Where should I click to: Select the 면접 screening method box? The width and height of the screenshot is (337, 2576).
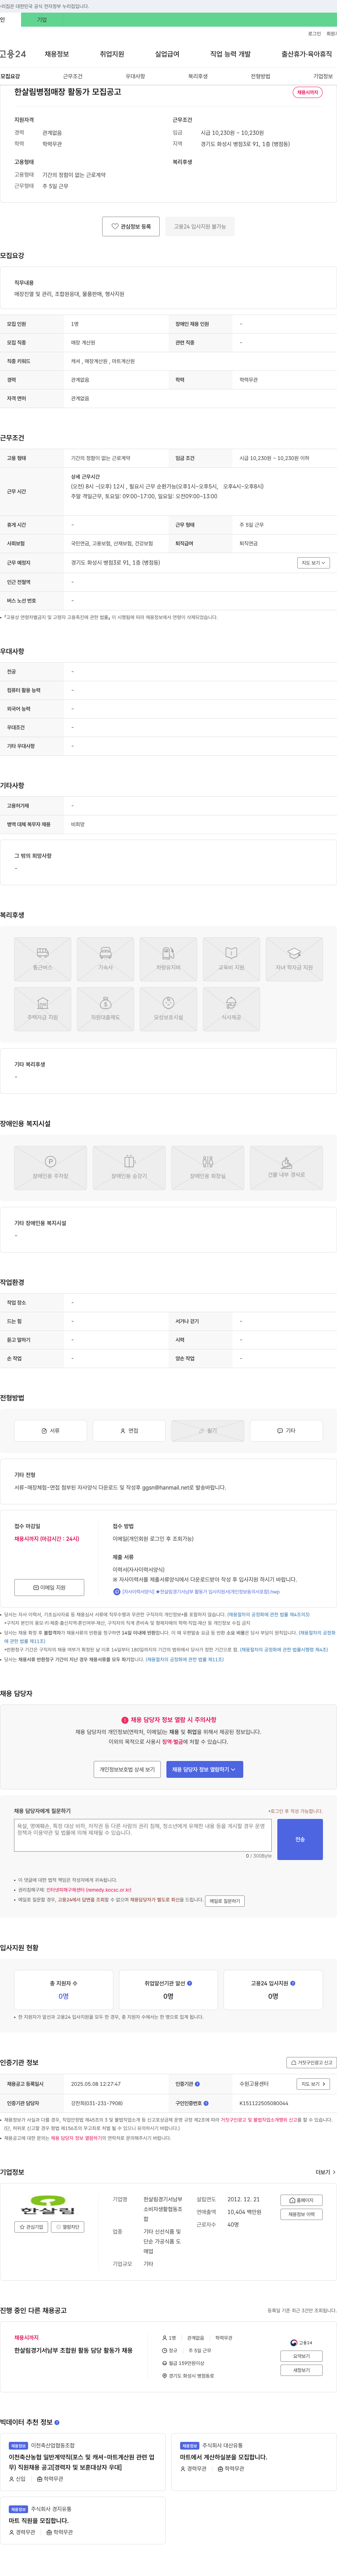point(129,1431)
